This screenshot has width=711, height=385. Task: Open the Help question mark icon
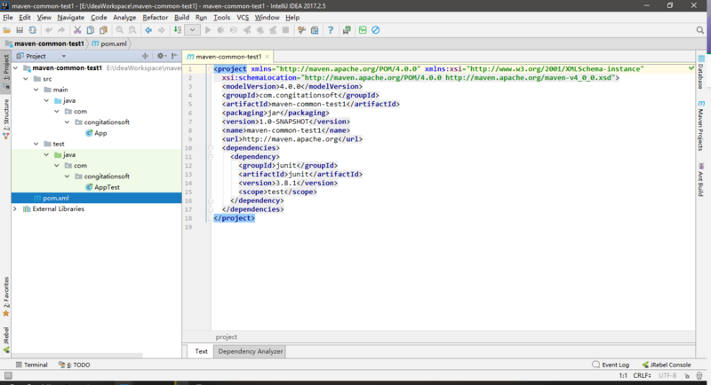pyautogui.click(x=331, y=30)
